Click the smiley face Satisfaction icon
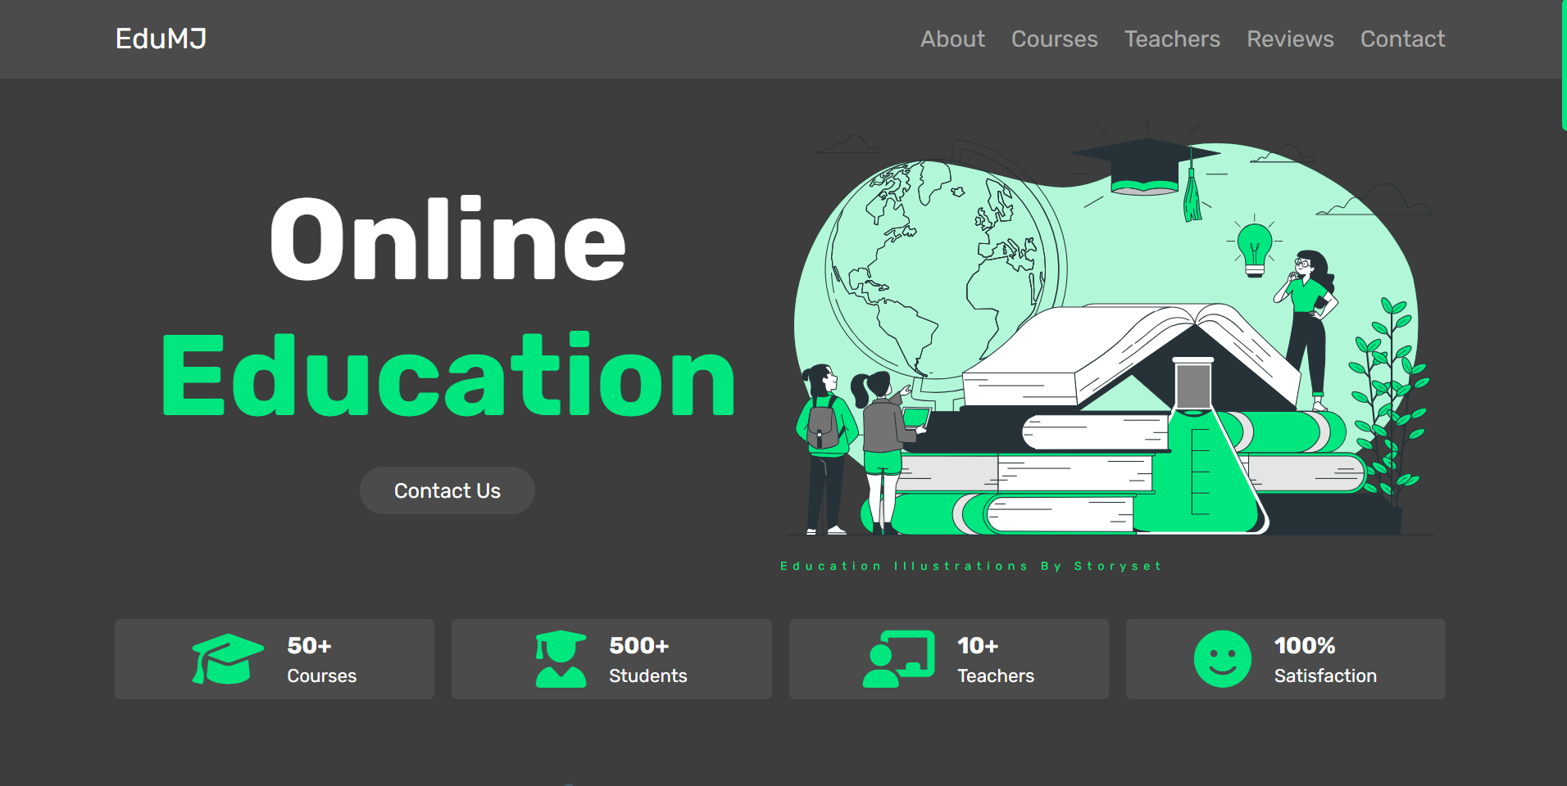 click(x=1222, y=658)
